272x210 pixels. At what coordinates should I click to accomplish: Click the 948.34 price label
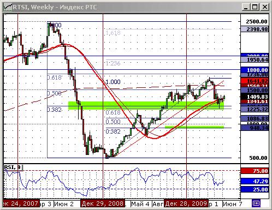[255, 128]
